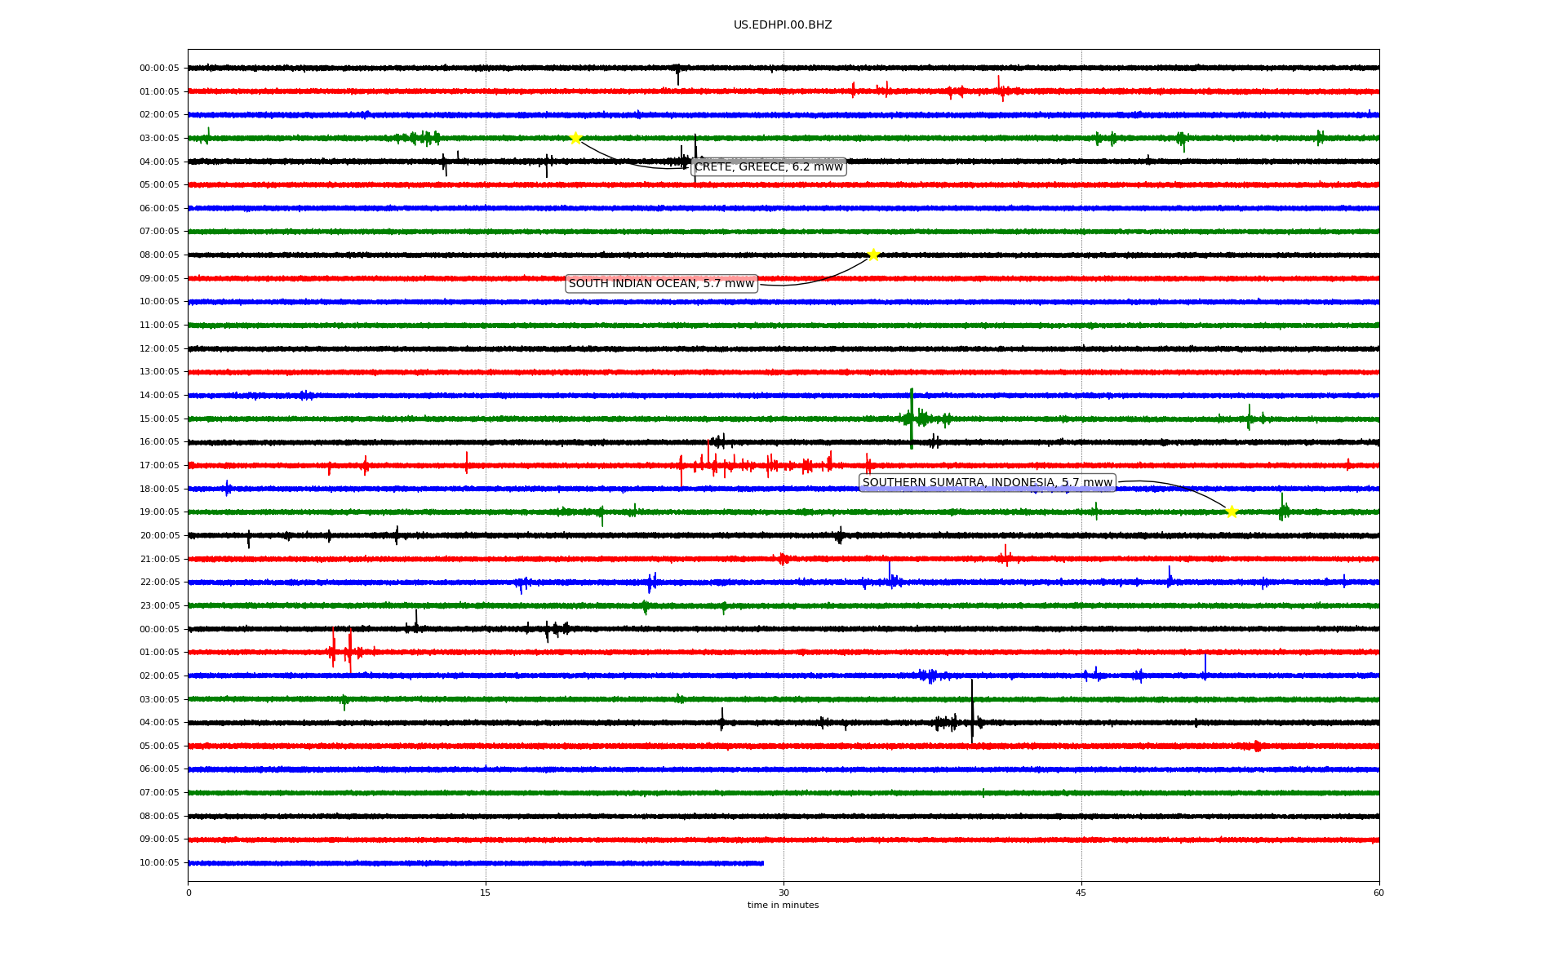Click the axis label time in minutes
This screenshot has width=1567, height=979.
pyautogui.click(x=783, y=906)
